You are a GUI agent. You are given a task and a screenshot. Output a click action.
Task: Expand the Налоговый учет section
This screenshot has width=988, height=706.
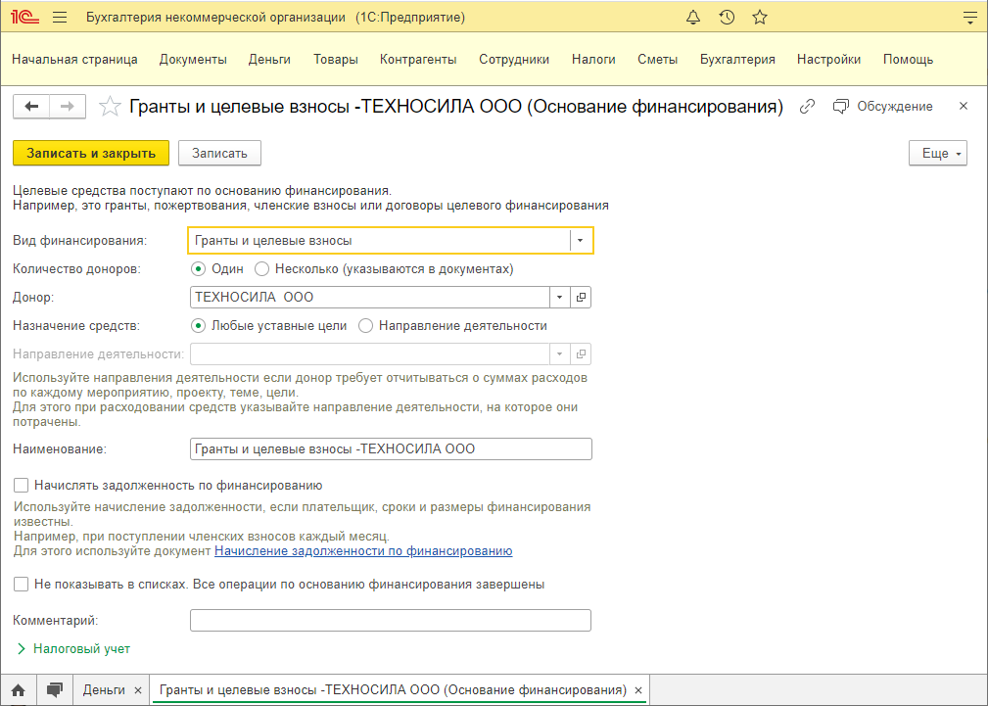pos(73,648)
